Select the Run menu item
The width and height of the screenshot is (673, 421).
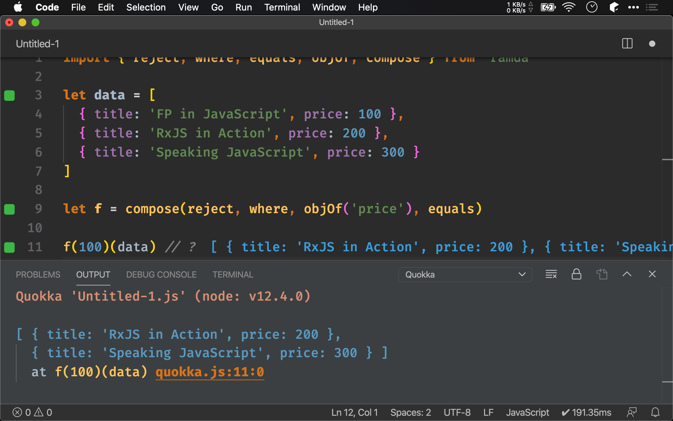(244, 7)
